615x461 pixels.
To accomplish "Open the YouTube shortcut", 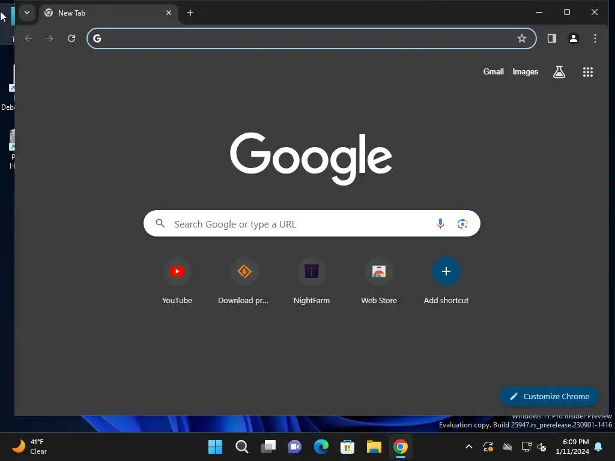I will coord(177,281).
